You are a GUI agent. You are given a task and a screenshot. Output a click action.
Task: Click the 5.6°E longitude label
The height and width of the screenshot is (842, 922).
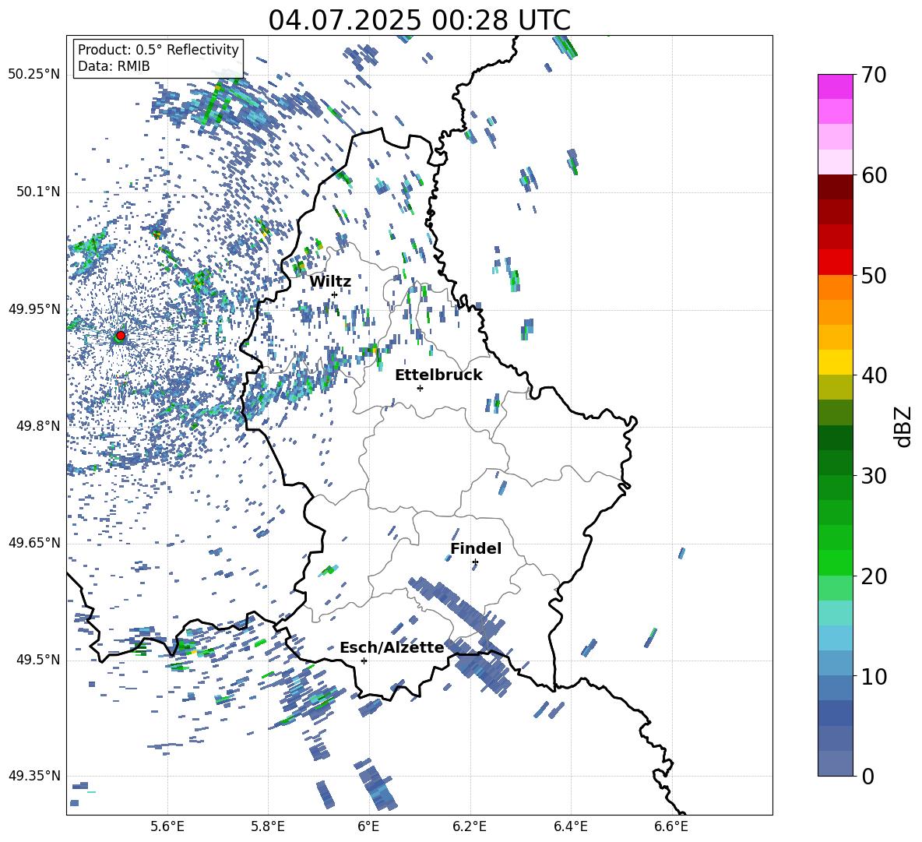[167, 827]
